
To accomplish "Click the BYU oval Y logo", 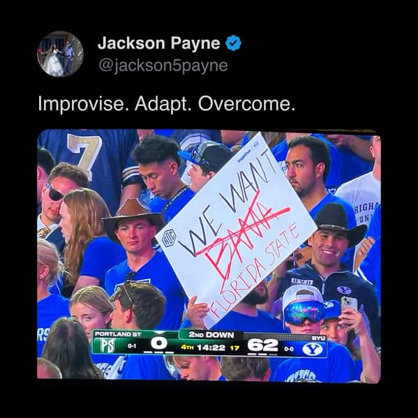I will pos(313,349).
